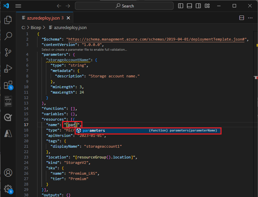This screenshot has width=258, height=197.
Task: Open the Accounts menu icon
Action: [8, 173]
